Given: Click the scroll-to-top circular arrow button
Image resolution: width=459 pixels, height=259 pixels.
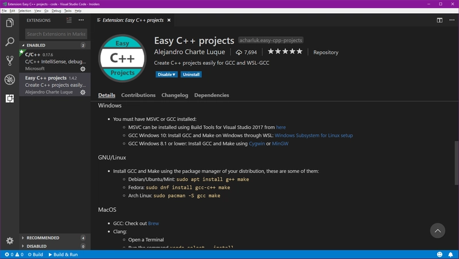Looking at the screenshot, I should [x=437, y=231].
